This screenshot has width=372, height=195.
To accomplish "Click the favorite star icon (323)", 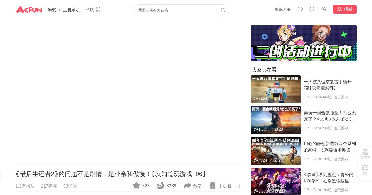I will tap(136, 186).
